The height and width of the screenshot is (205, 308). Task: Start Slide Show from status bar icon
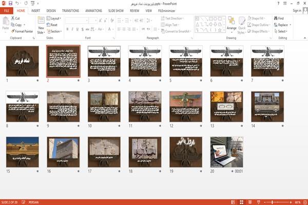(259, 202)
